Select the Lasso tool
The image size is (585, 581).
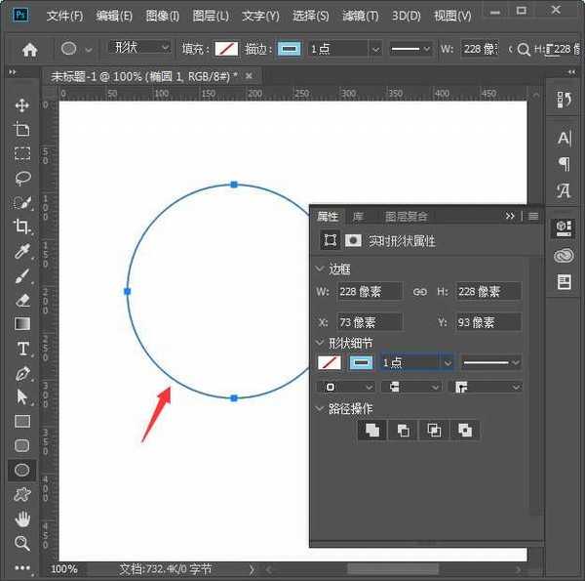pos(21,179)
